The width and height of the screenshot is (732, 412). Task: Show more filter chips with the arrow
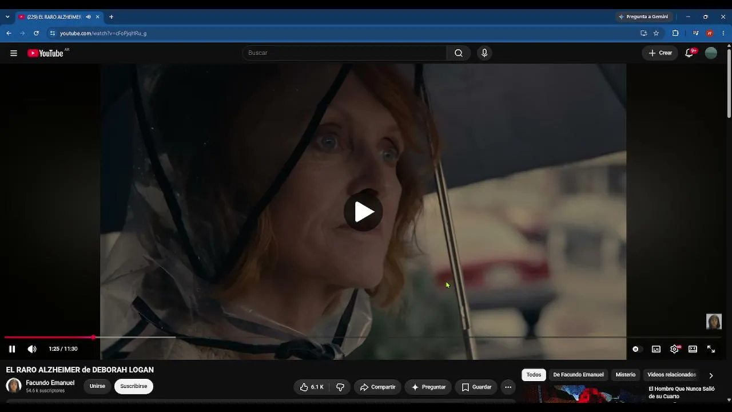tap(711, 375)
